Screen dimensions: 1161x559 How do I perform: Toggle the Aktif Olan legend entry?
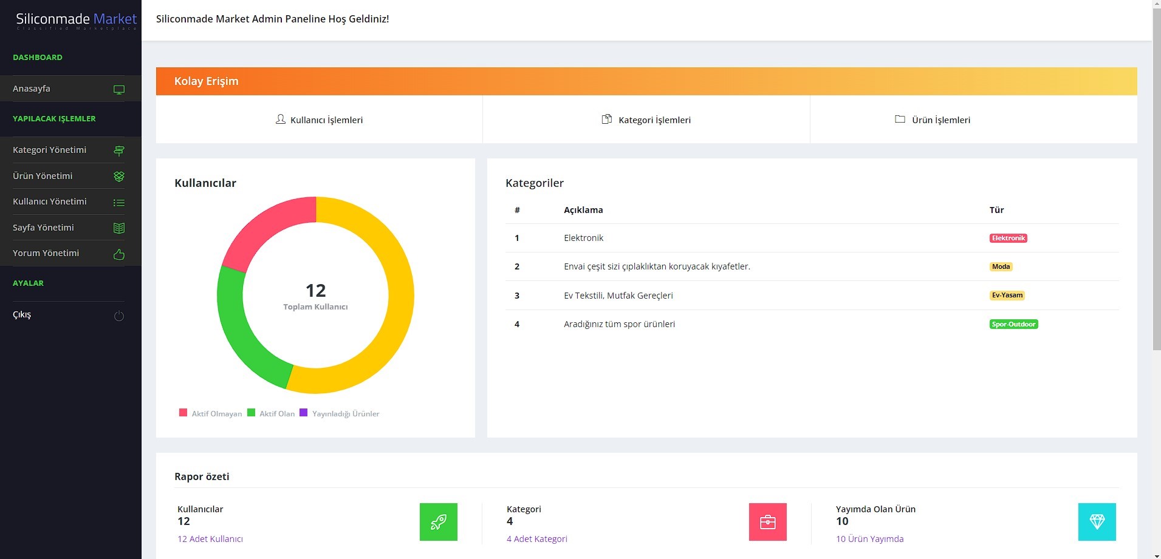[272, 413]
